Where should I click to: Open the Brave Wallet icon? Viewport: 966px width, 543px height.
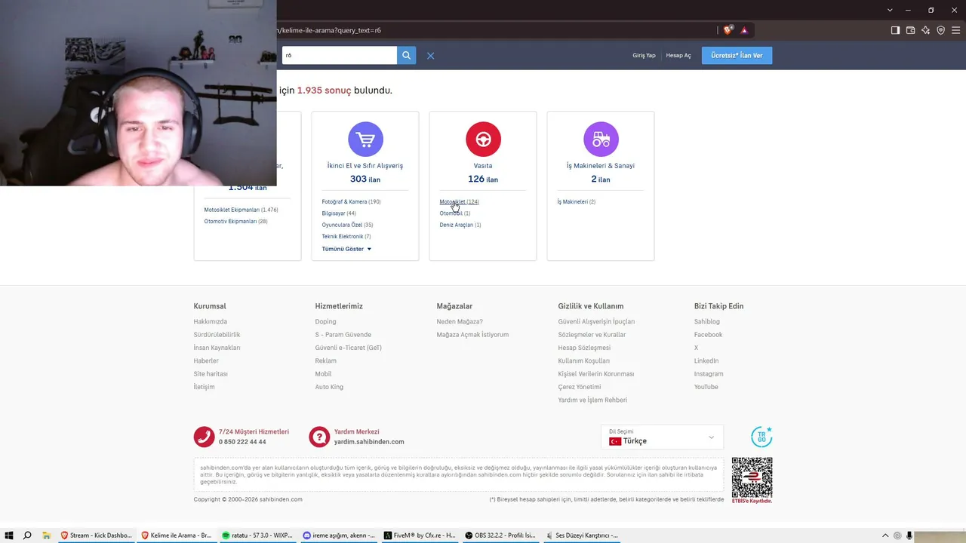point(910,30)
